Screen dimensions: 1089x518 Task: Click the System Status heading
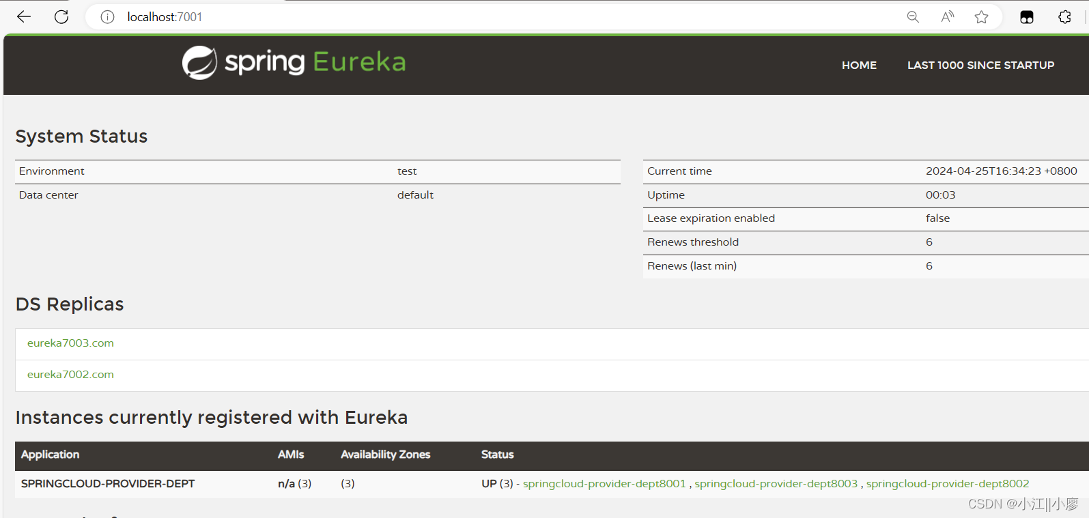81,136
